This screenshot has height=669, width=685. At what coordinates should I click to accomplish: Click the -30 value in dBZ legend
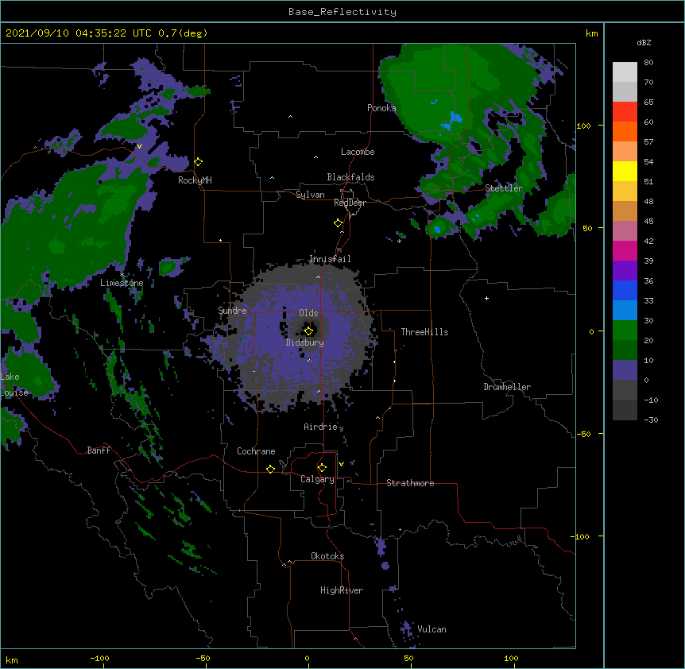click(651, 420)
